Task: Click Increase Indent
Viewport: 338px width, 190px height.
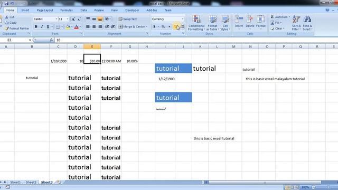Action: click(x=112, y=26)
